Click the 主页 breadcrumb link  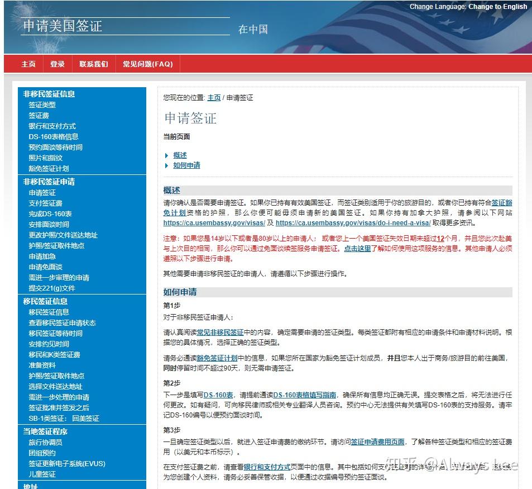coord(214,98)
